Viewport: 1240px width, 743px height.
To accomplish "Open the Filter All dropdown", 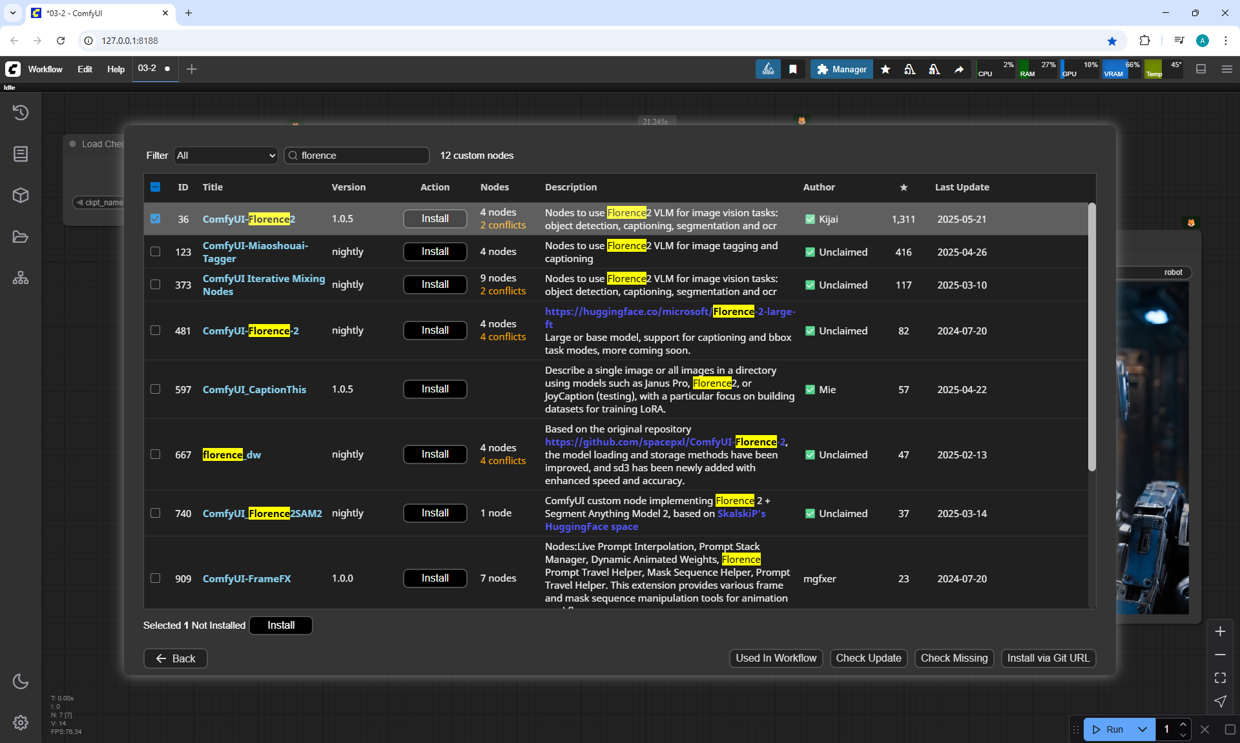I will coord(225,156).
